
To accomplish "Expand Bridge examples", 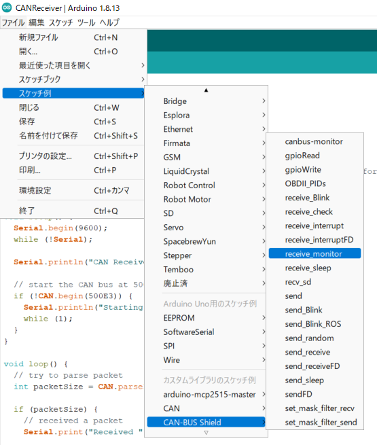I will coord(207,101).
